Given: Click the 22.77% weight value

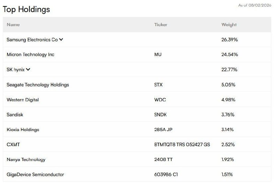Looking at the screenshot, I should coord(229,69).
